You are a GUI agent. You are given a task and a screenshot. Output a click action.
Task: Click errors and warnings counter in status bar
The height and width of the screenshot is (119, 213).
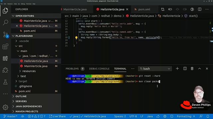tap(37, 116)
